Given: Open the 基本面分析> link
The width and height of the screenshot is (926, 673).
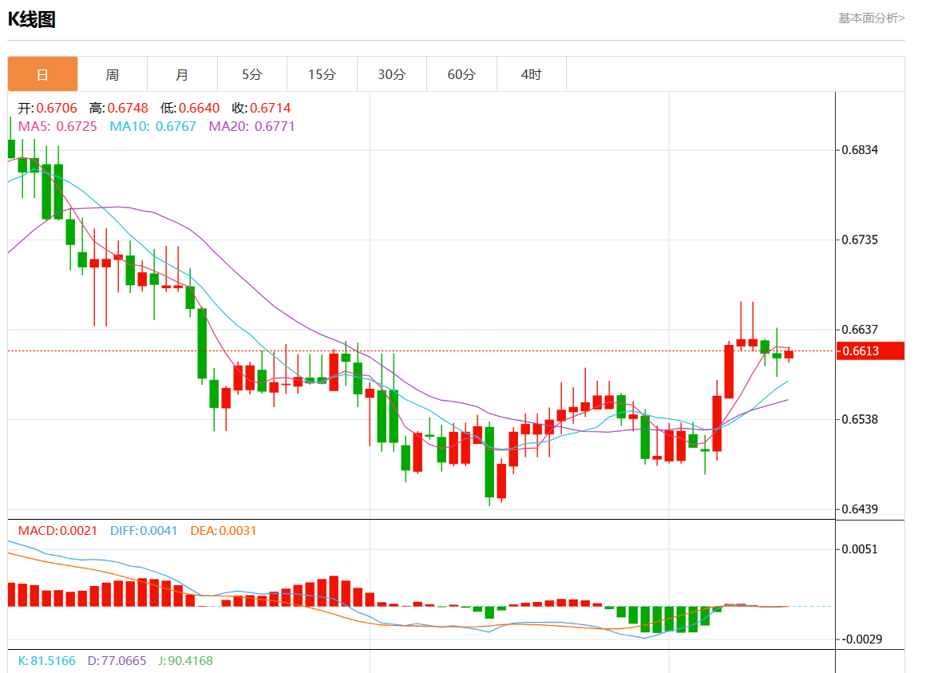Looking at the screenshot, I should (872, 18).
